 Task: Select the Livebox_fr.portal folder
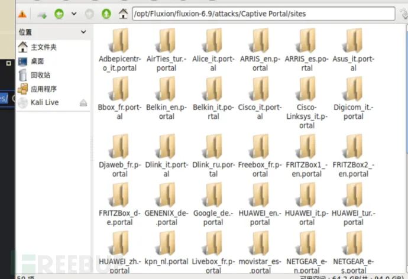click(213, 252)
